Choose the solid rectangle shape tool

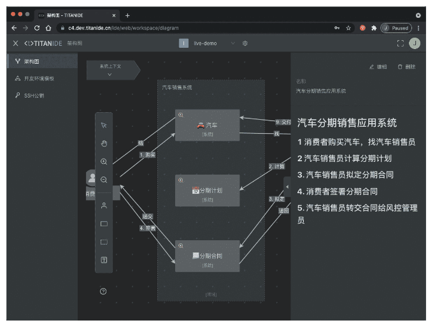coord(104,224)
